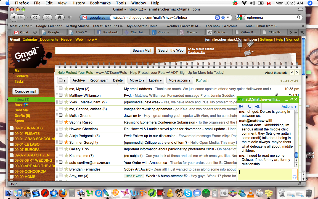Viewport: 318px width, 199px height.
Task: Click the Archive button
Action: pos(78,80)
